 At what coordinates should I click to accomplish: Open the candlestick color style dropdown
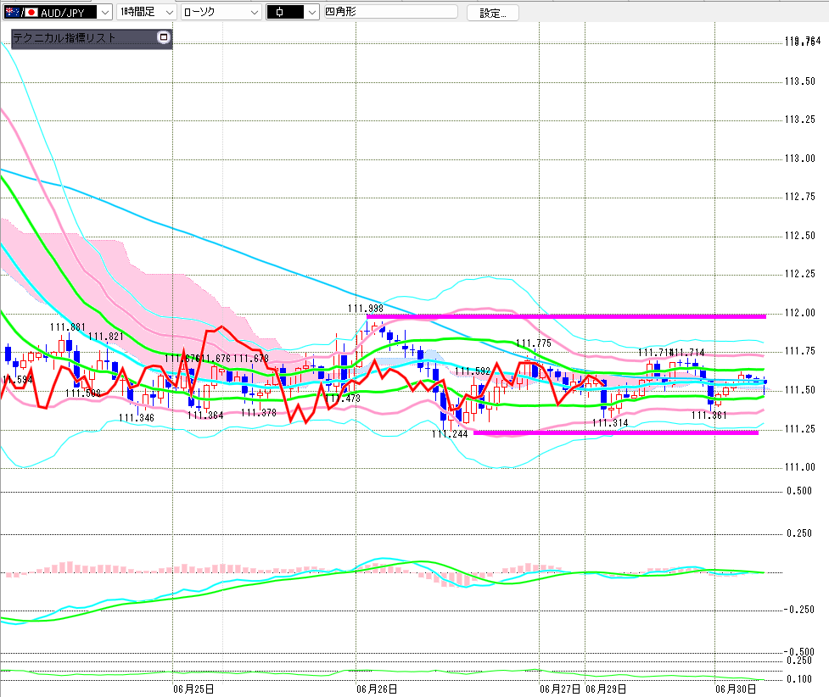pos(312,12)
